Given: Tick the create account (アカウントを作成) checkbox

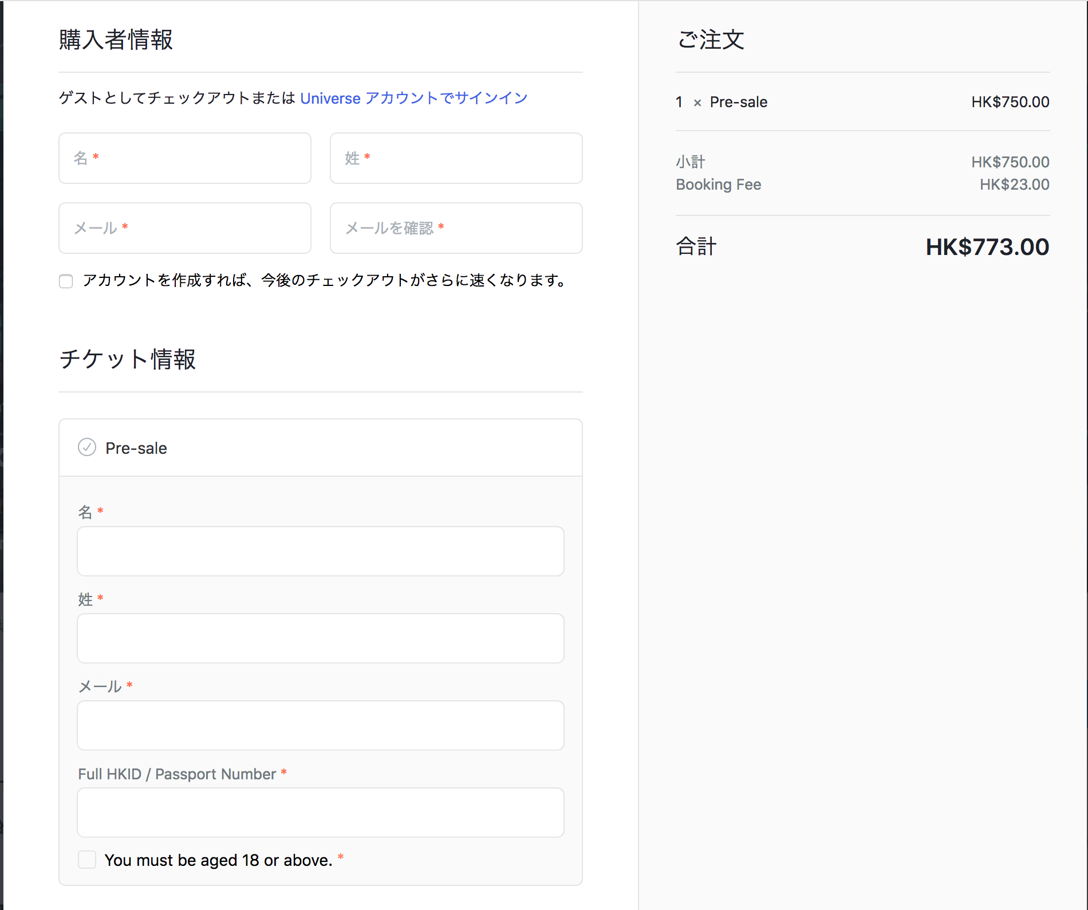Looking at the screenshot, I should point(66,281).
